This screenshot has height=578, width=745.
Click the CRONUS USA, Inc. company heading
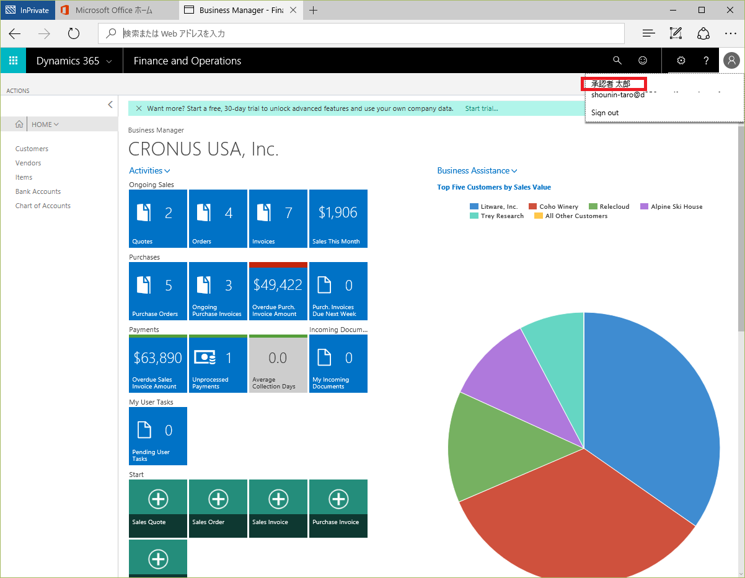point(203,149)
